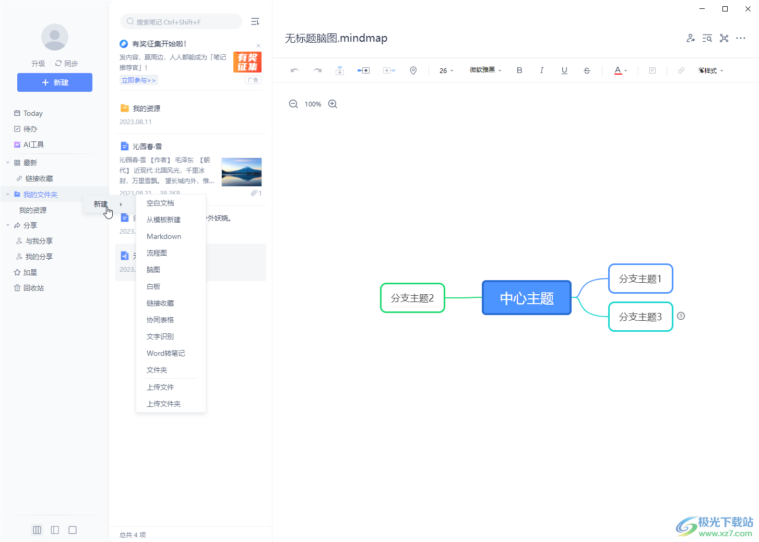This screenshot has width=759, height=542.
Task: Click the user avatar
Action: coord(55,37)
